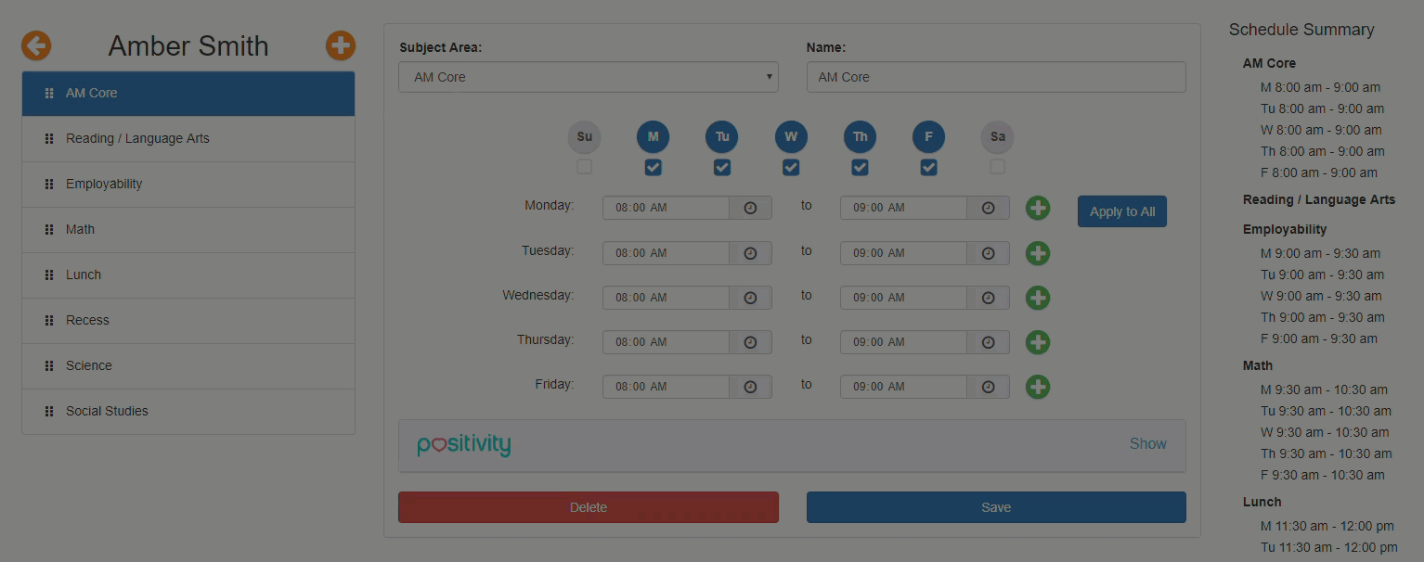1424x562 pixels.
Task: Click the Monday start time field
Action: 667,208
